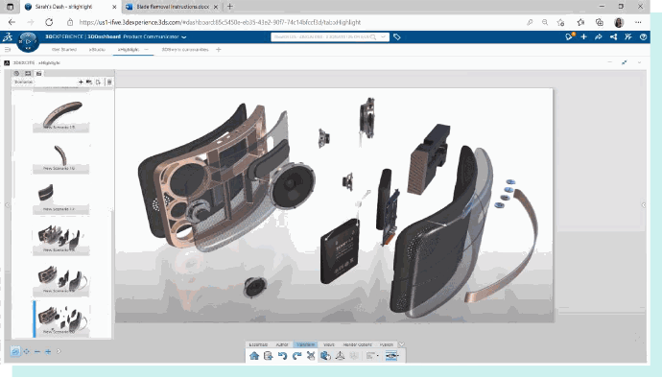Viewport: 662px width, 378px height.
Task: Switch to Blade Removal Instructions browser tab
Action: (173, 7)
